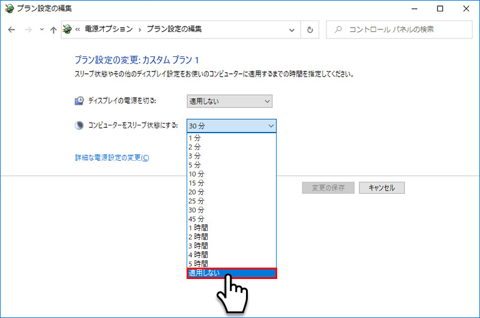The width and height of the screenshot is (480, 318).
Task: Click the control panel search box
Action: click(399, 29)
